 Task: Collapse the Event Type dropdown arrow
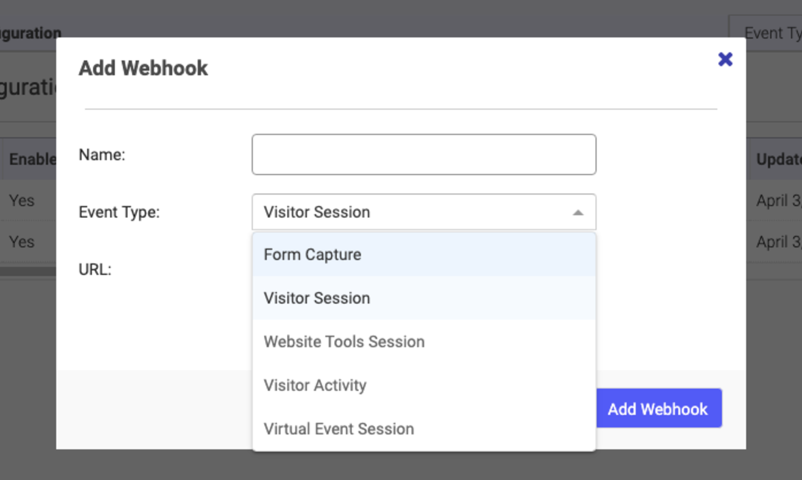pos(577,211)
